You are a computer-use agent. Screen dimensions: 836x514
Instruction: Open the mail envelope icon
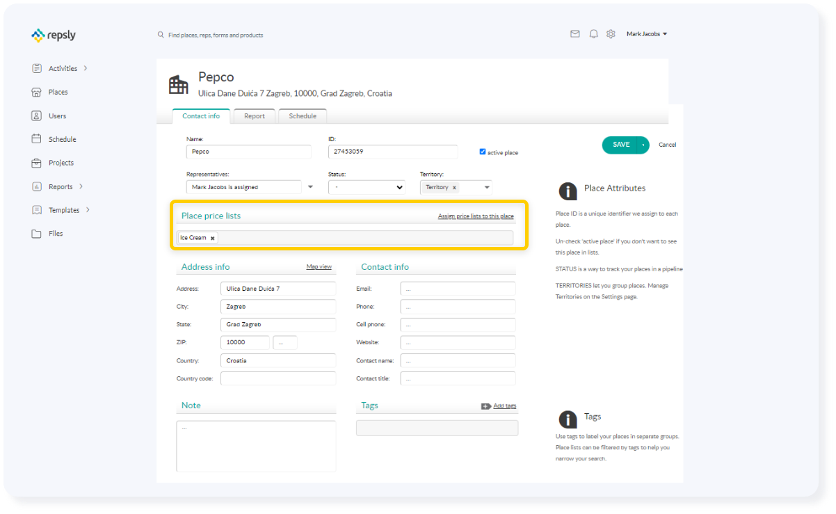575,33
